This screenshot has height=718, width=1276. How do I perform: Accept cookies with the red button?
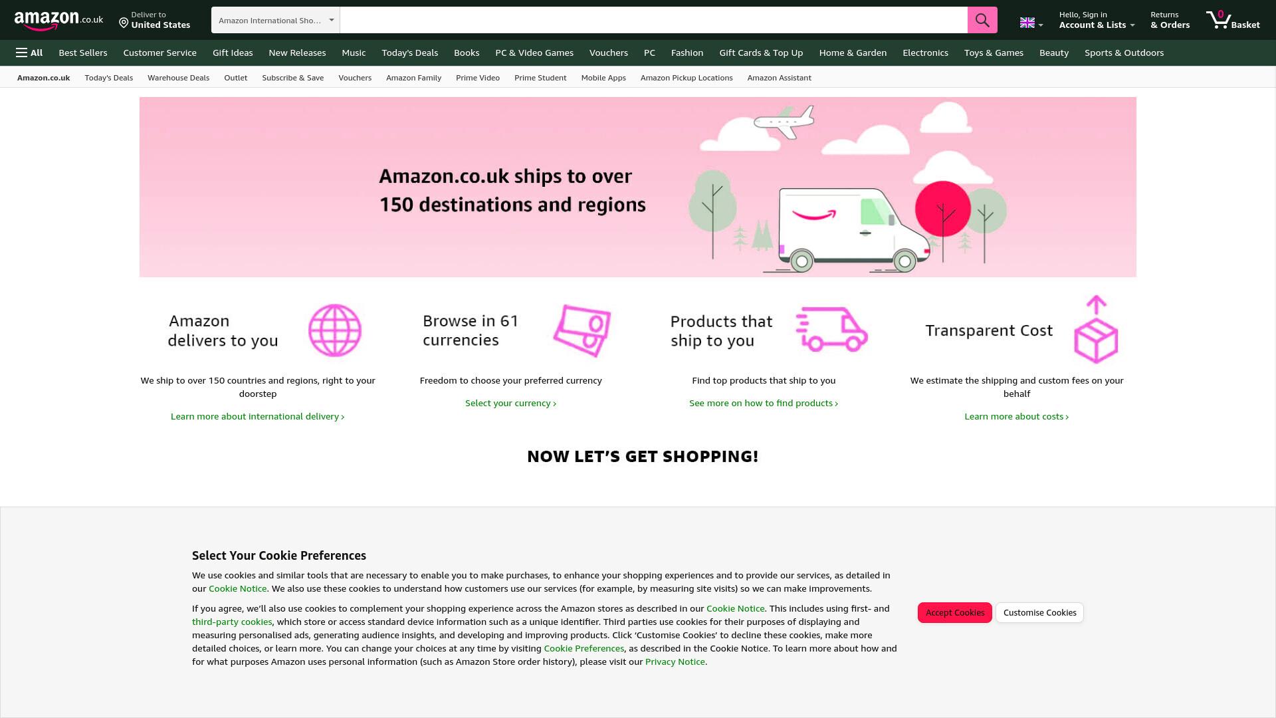point(955,612)
